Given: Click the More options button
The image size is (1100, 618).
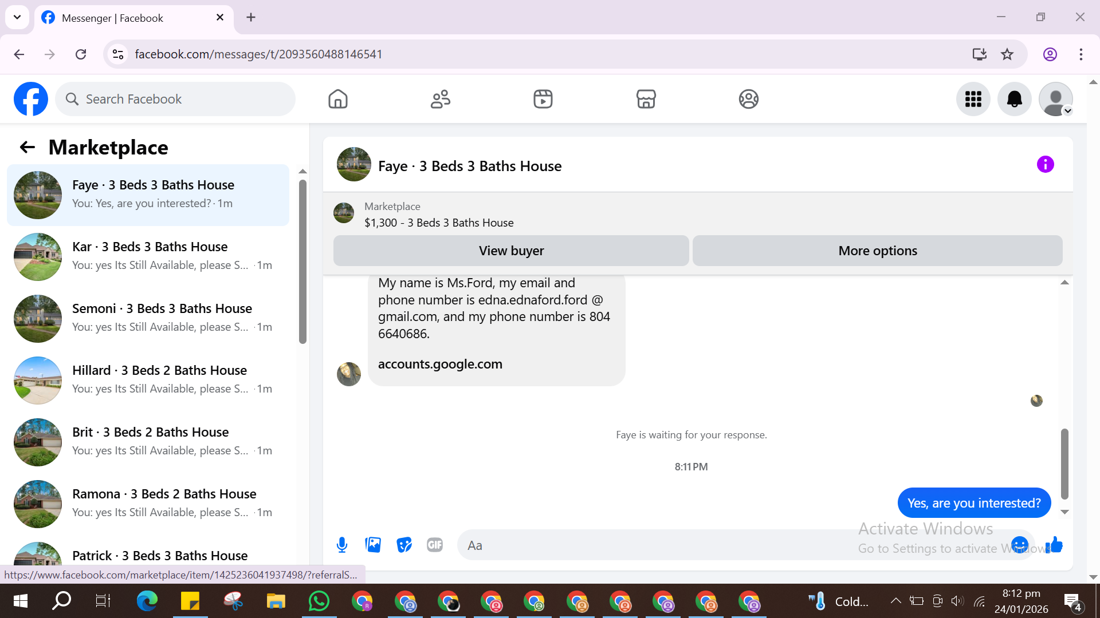Looking at the screenshot, I should pos(877,251).
